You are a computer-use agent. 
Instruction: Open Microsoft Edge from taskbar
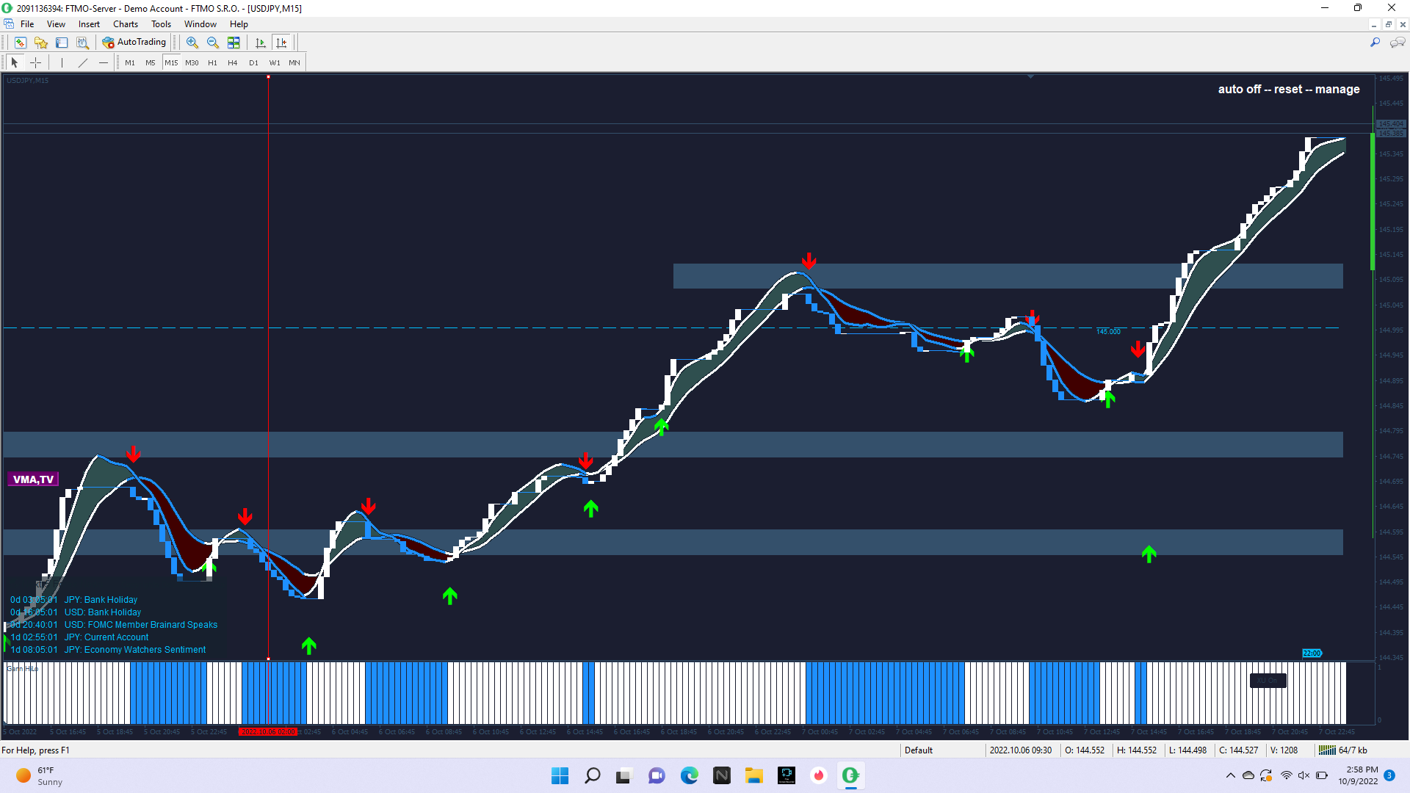tap(689, 775)
